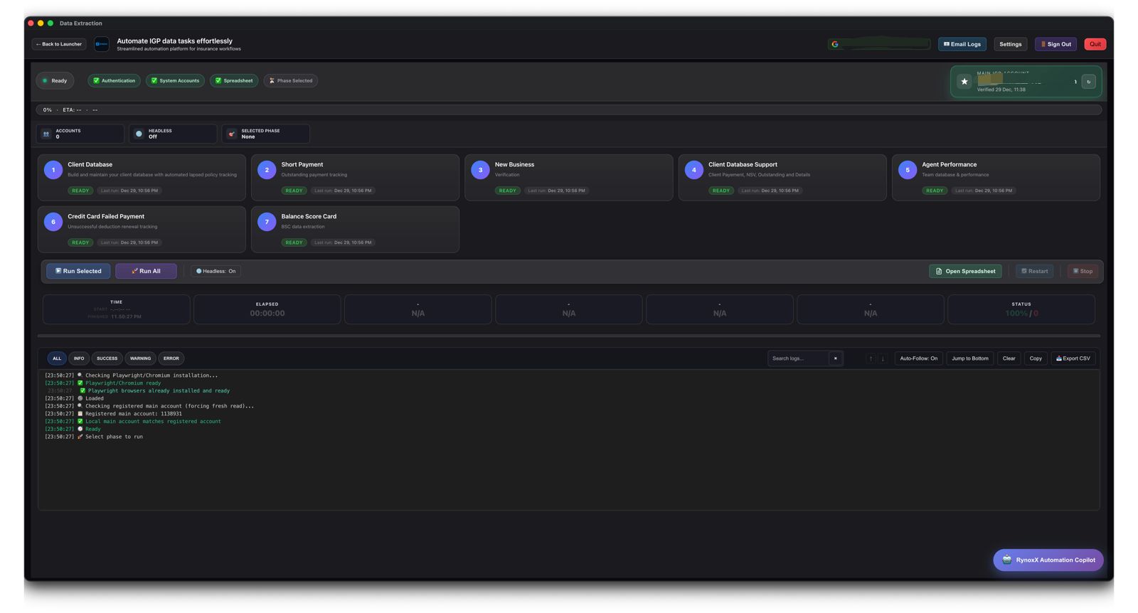1138x613 pixels.
Task: Click the RynoxX Automation Copilot robot icon
Action: (1006, 560)
